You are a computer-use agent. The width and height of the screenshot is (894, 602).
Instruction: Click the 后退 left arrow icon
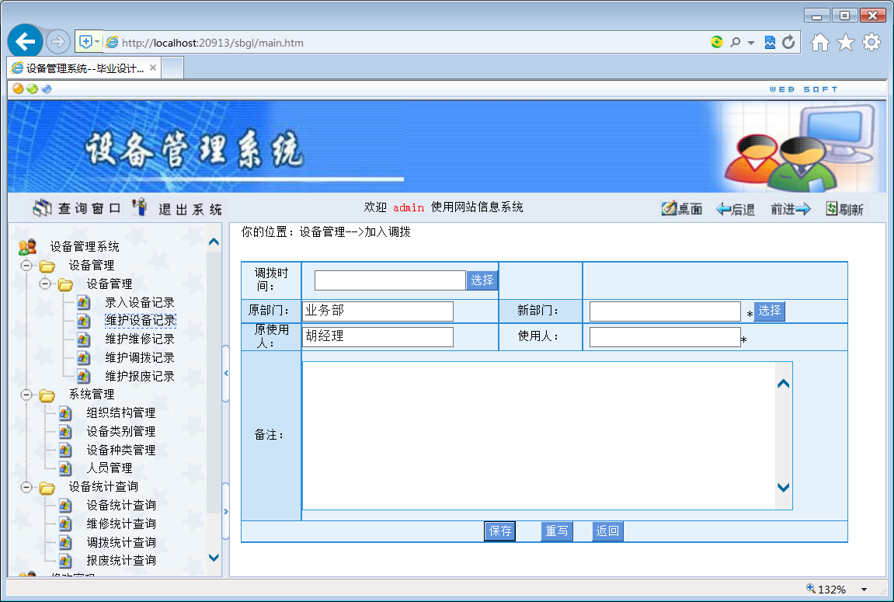[x=724, y=209]
